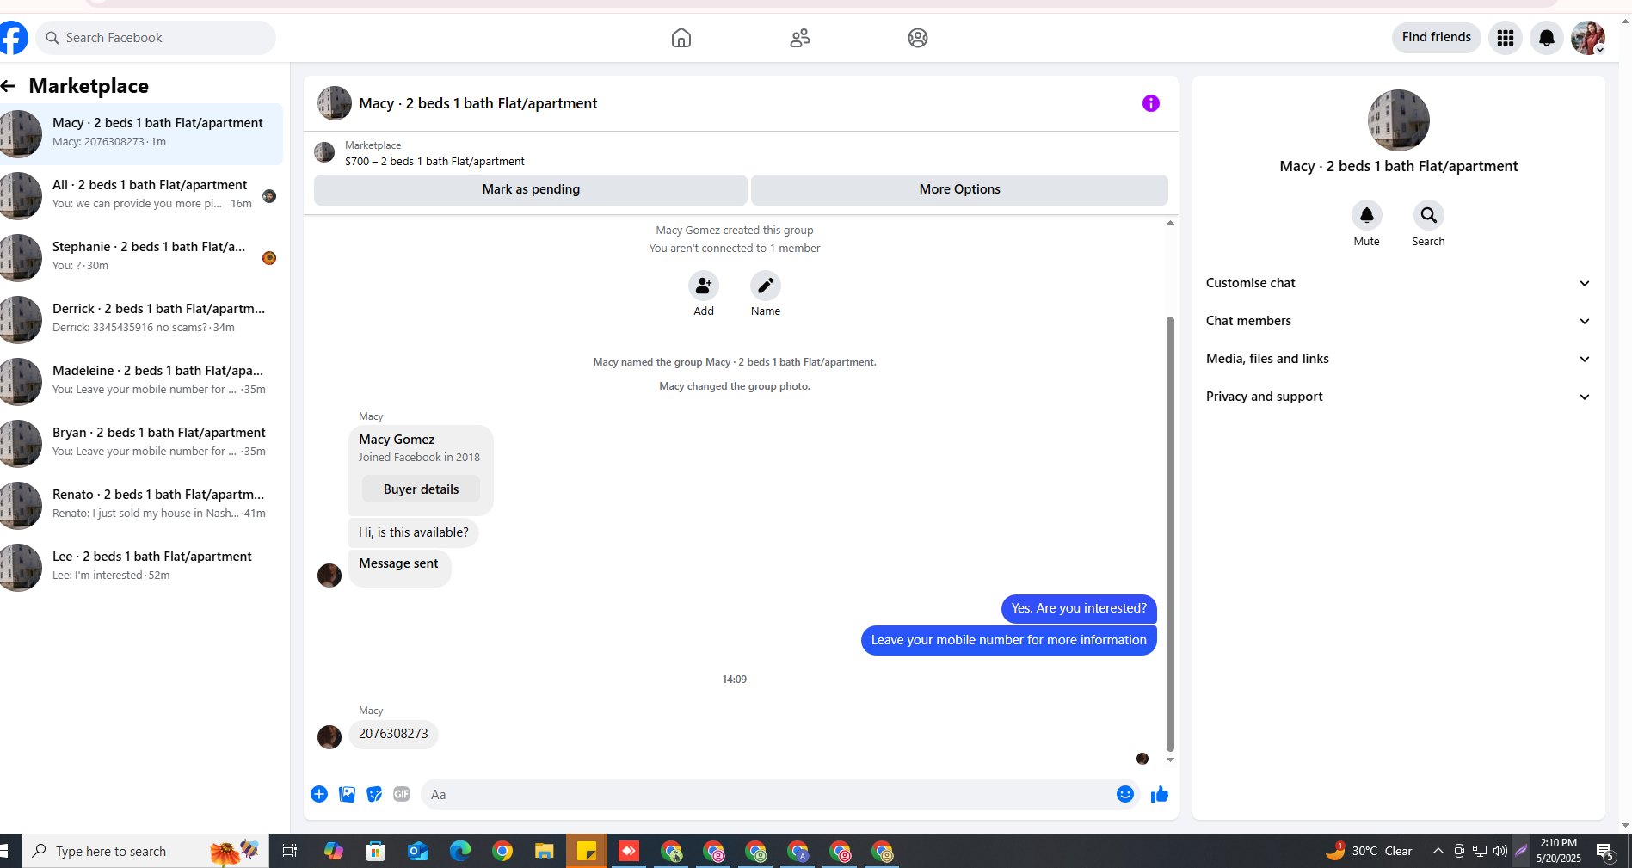Image resolution: width=1632 pixels, height=868 pixels.
Task: Open the Bryan conversation
Action: pyautogui.click(x=141, y=444)
